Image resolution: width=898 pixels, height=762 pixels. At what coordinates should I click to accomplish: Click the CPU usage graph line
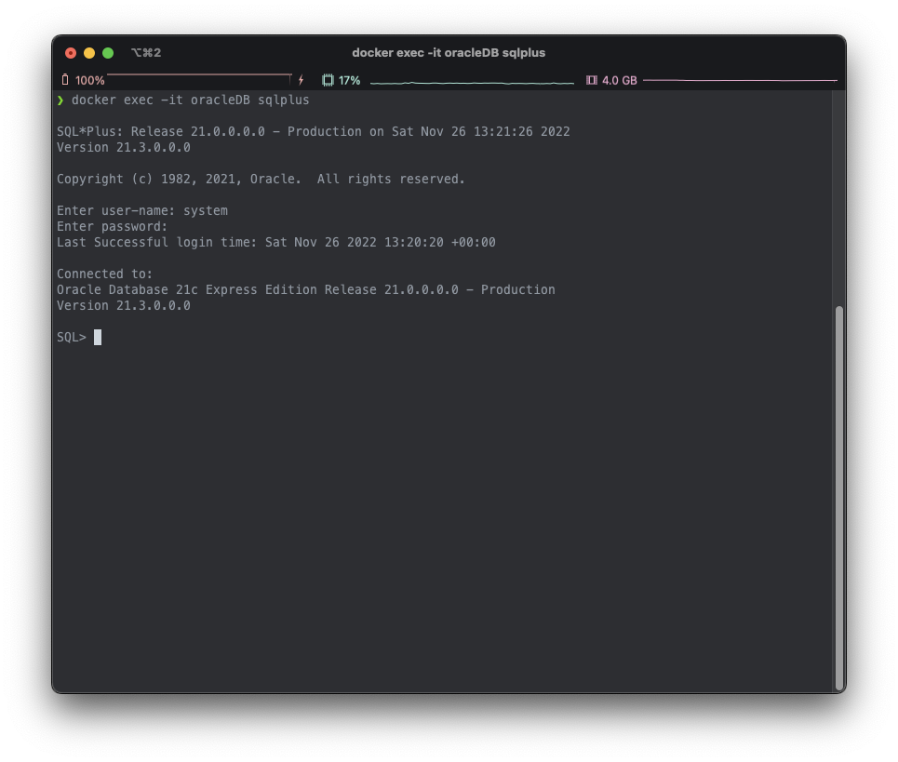point(472,83)
